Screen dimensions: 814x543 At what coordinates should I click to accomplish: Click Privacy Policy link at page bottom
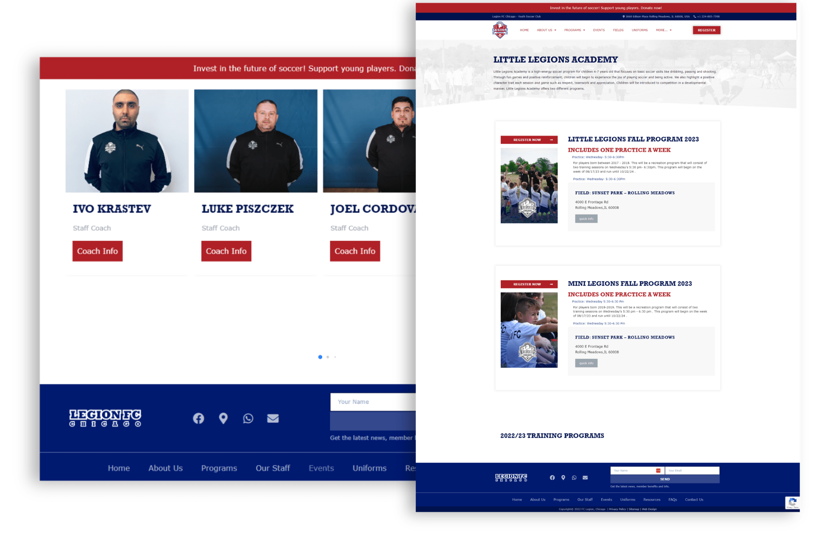click(617, 509)
